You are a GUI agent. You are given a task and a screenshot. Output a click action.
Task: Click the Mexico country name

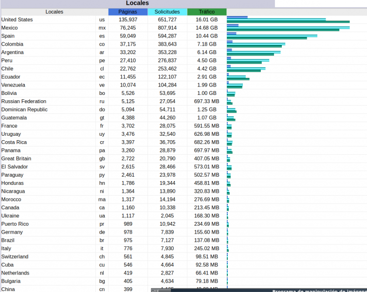click(10, 28)
